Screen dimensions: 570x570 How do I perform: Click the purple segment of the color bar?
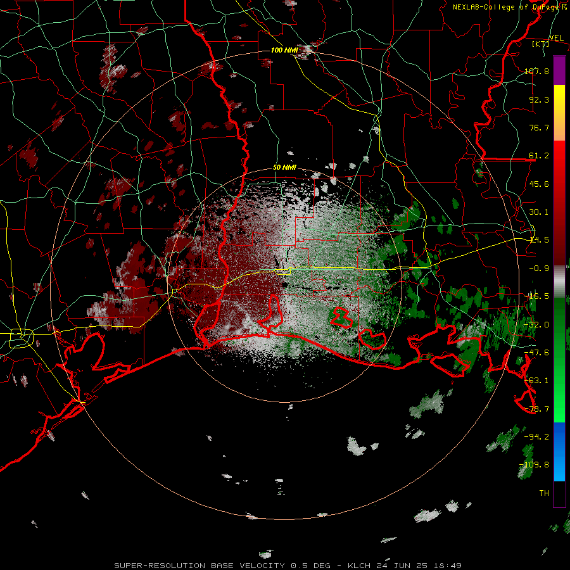559,70
